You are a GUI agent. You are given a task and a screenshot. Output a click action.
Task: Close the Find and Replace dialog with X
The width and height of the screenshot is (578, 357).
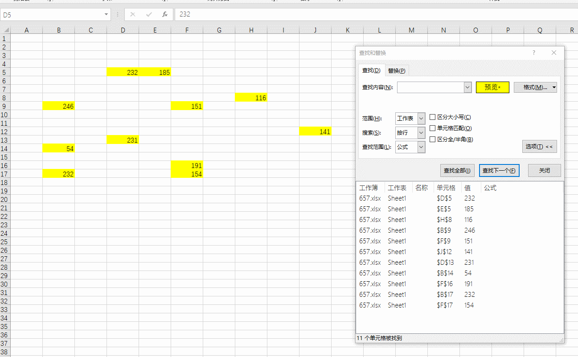click(554, 53)
